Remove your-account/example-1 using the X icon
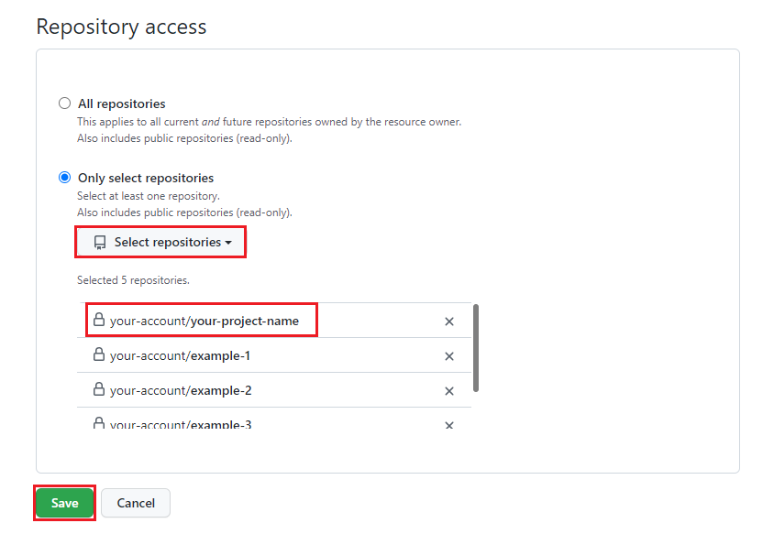This screenshot has height=534, width=774. pos(449,355)
